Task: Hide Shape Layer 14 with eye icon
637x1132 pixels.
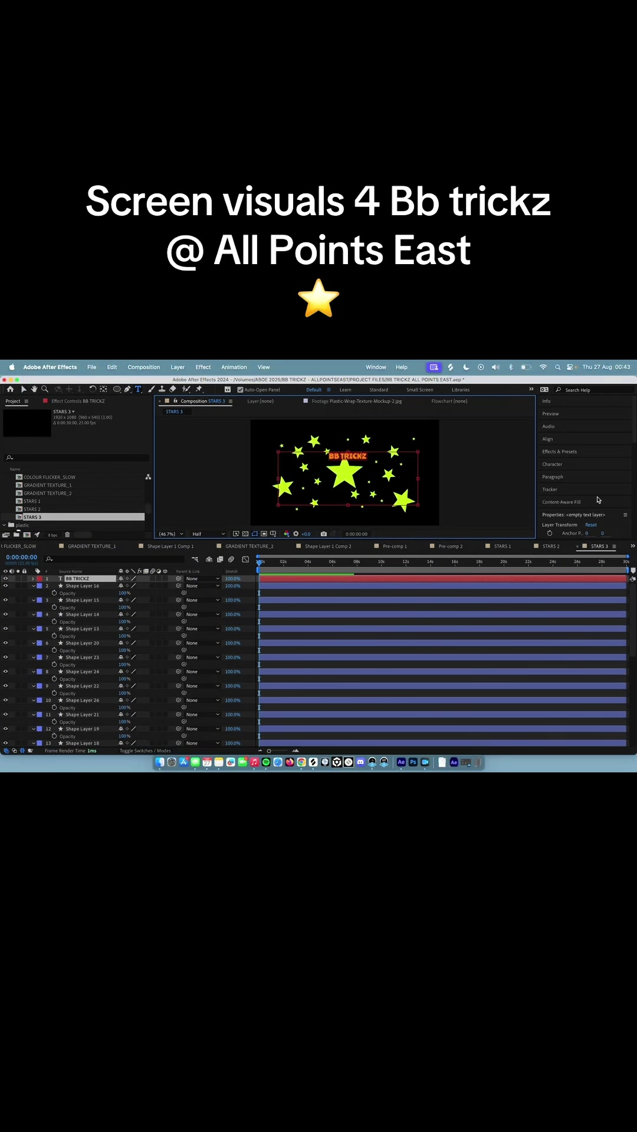Action: [5, 614]
